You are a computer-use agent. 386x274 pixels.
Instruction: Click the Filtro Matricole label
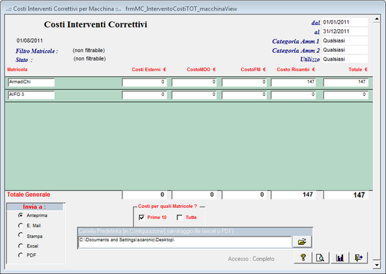tap(37, 51)
